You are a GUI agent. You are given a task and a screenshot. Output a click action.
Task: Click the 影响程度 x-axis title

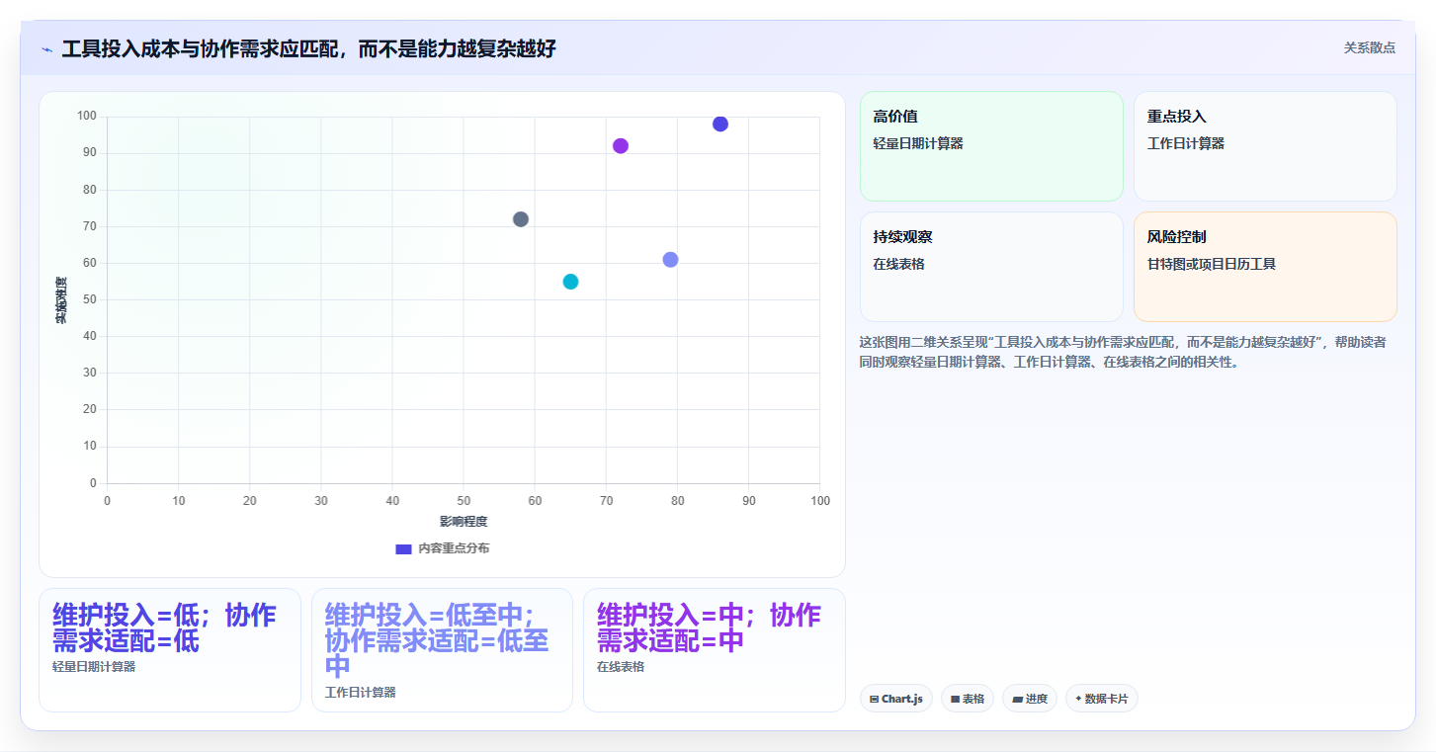coord(464,521)
